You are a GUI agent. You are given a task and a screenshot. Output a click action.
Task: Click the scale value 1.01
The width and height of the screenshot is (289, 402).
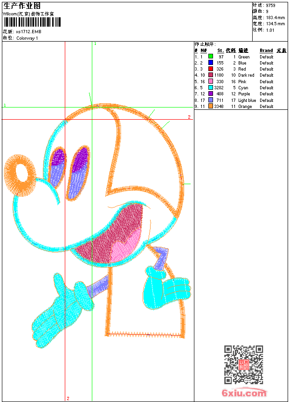[x=270, y=30]
